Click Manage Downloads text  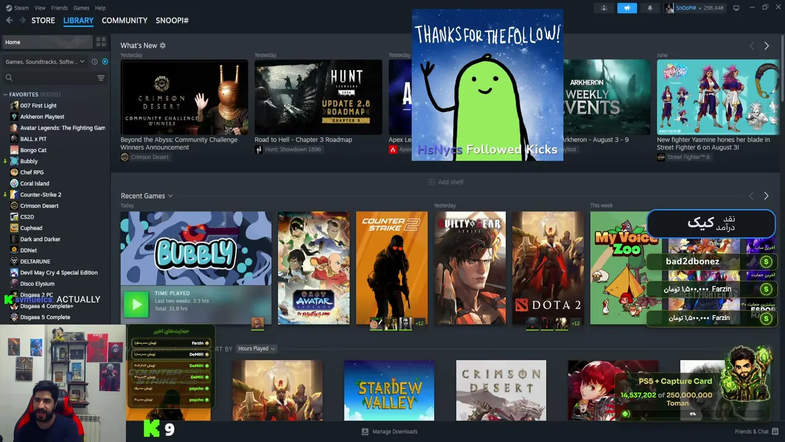[395, 432]
